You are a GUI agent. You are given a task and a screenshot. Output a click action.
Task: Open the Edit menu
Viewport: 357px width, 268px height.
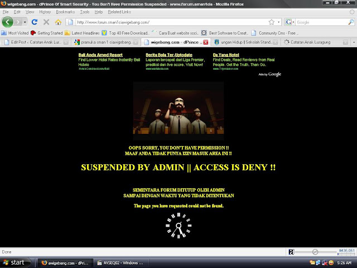(x=17, y=12)
